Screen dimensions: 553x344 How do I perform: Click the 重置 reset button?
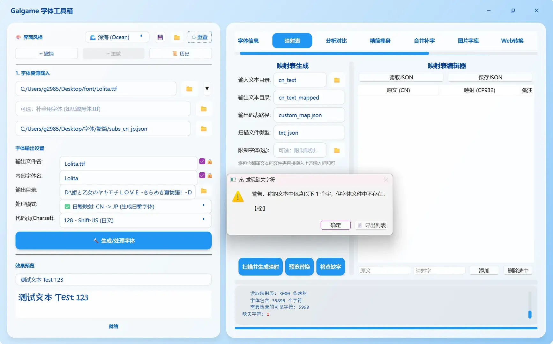point(200,37)
